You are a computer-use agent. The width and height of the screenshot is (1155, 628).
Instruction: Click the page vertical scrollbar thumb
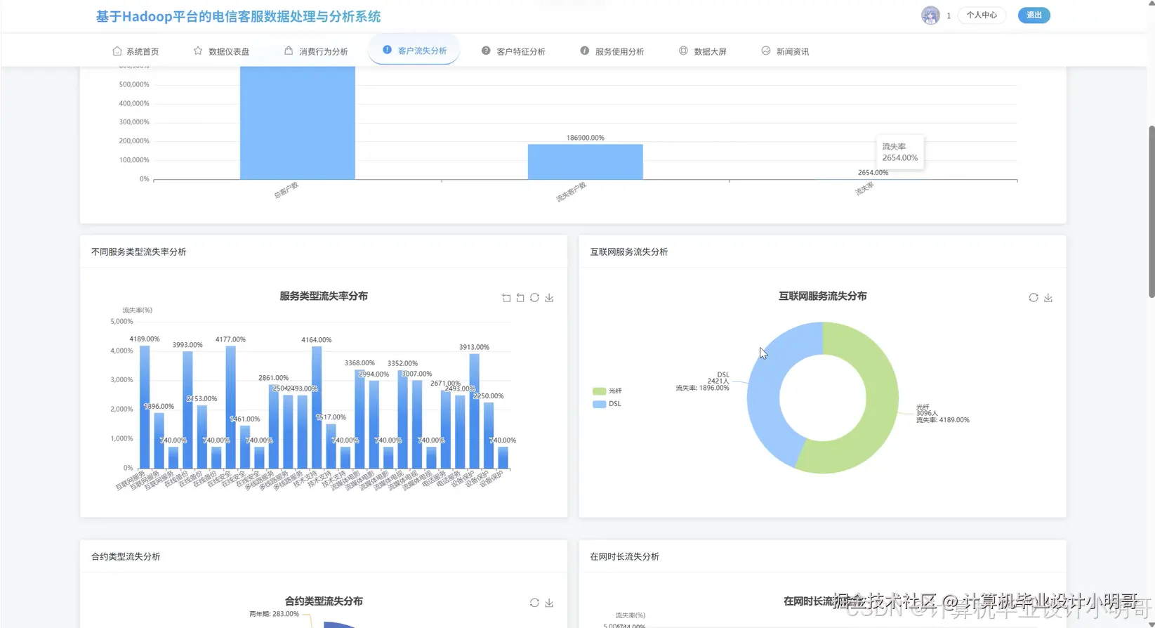[1151, 211]
